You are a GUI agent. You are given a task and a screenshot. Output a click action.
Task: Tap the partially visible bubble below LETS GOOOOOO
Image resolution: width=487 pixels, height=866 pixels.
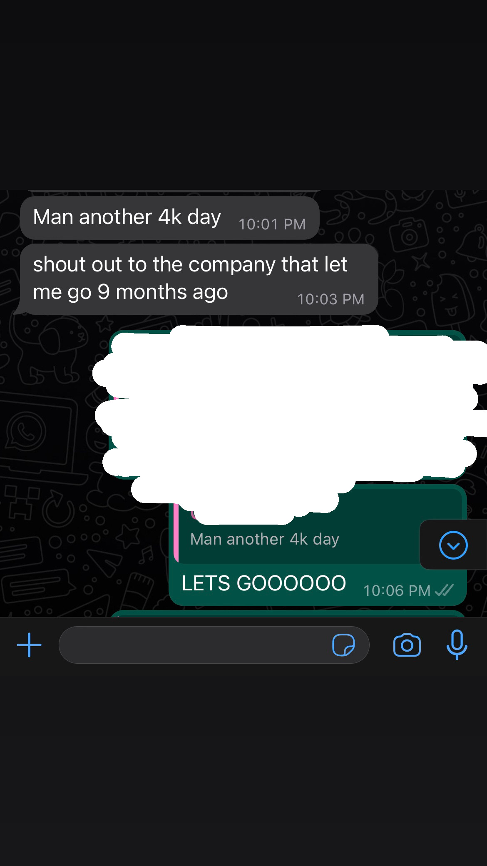point(287,613)
